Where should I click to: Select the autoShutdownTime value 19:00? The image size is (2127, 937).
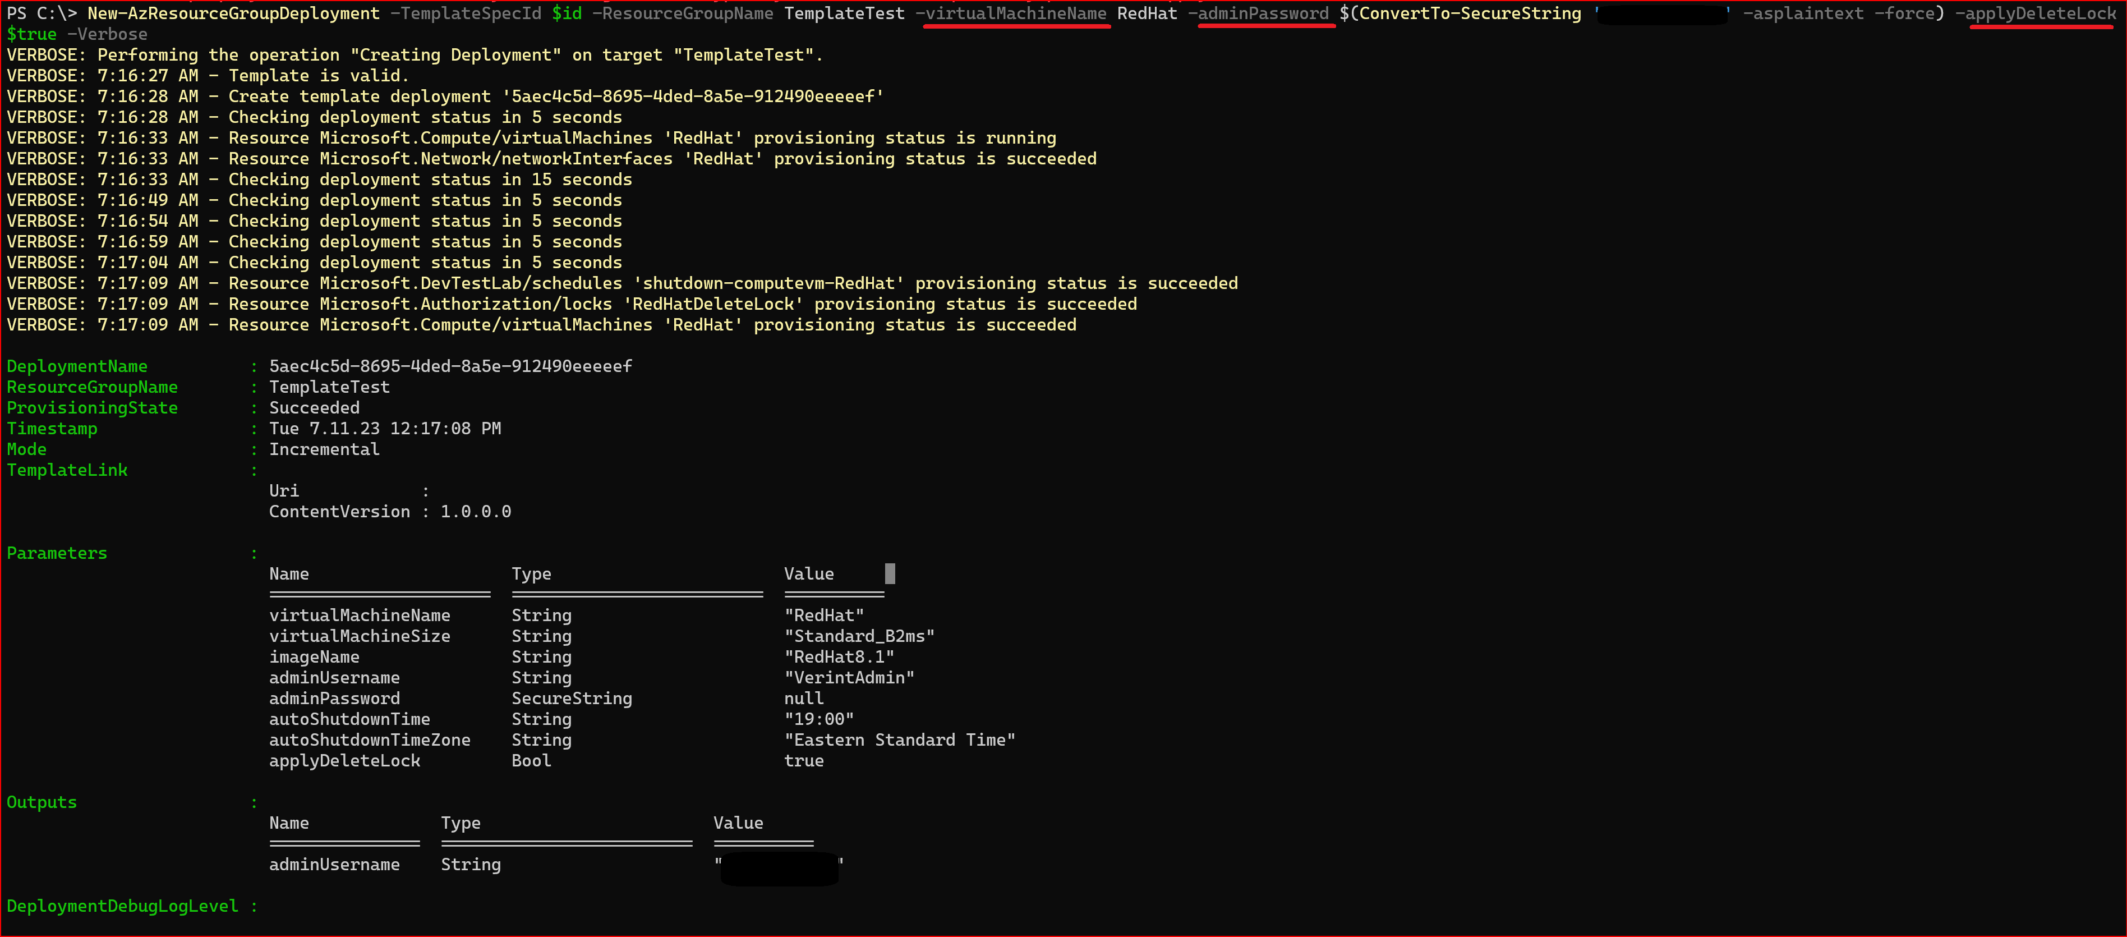point(819,719)
